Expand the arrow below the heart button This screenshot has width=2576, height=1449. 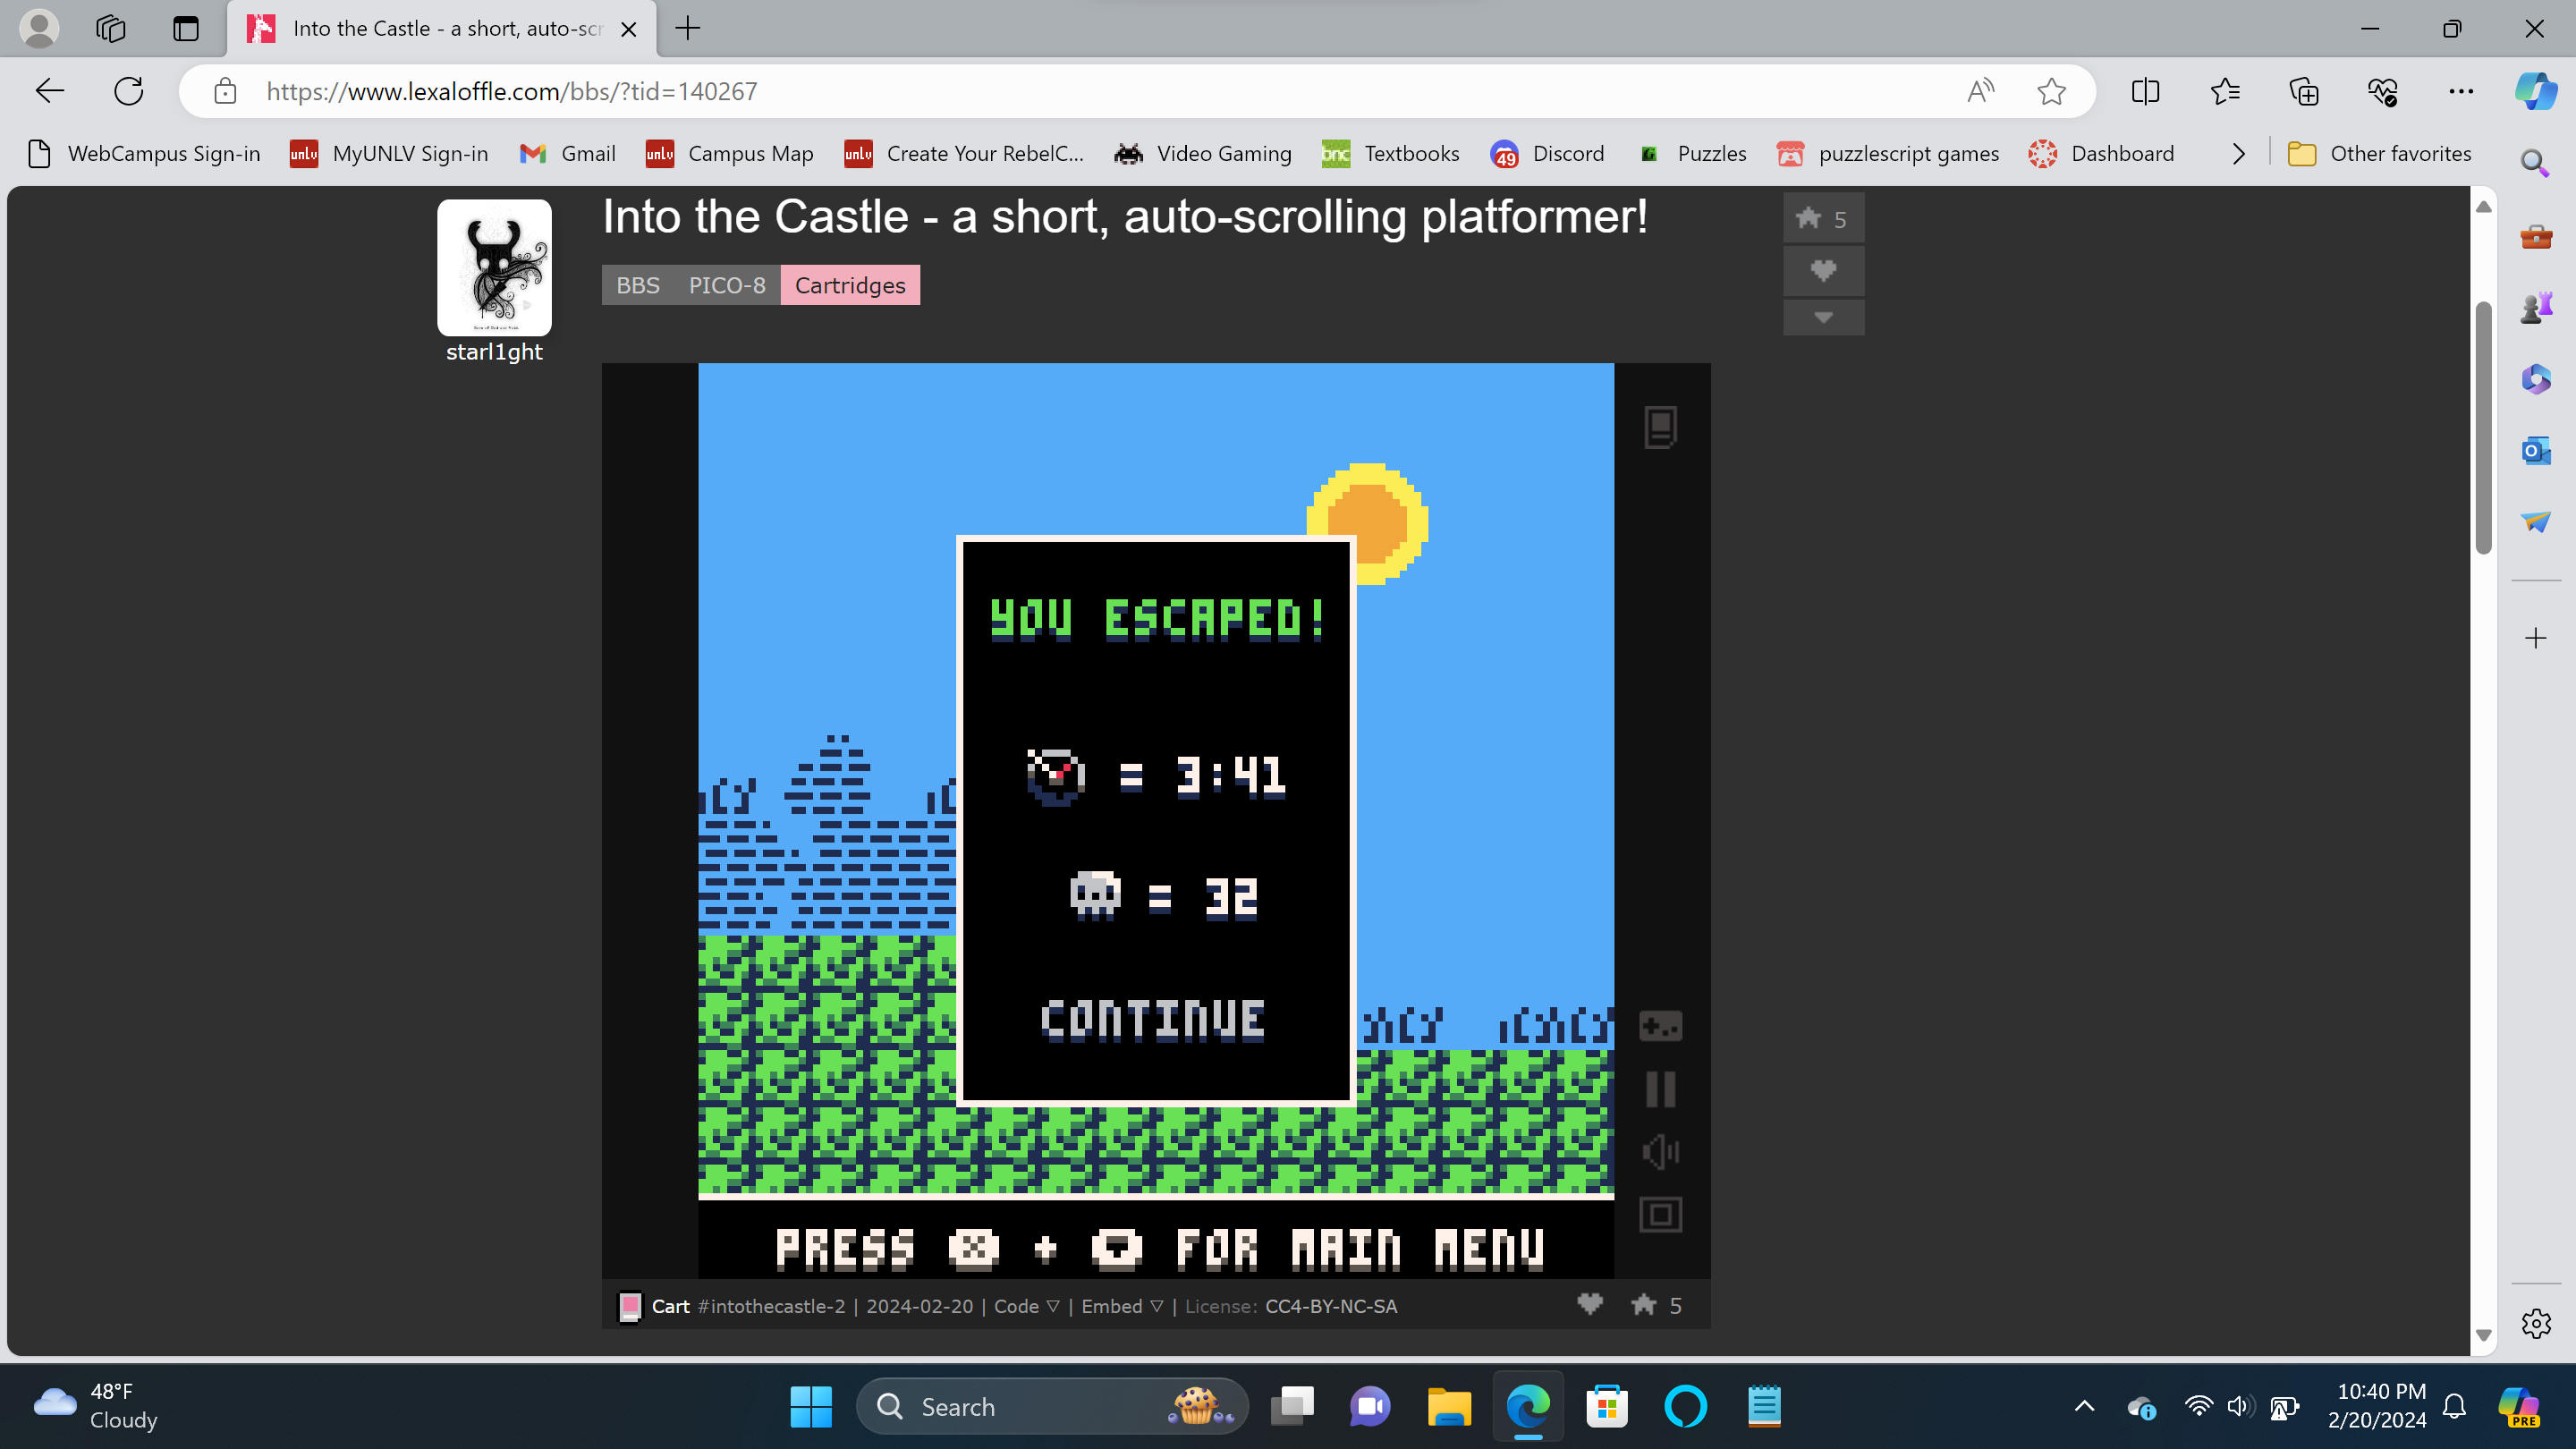coord(1823,317)
